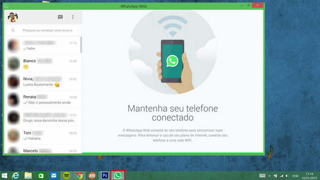Open the Marcelo conversation
This screenshot has height=180, width=320.
coord(42,149)
